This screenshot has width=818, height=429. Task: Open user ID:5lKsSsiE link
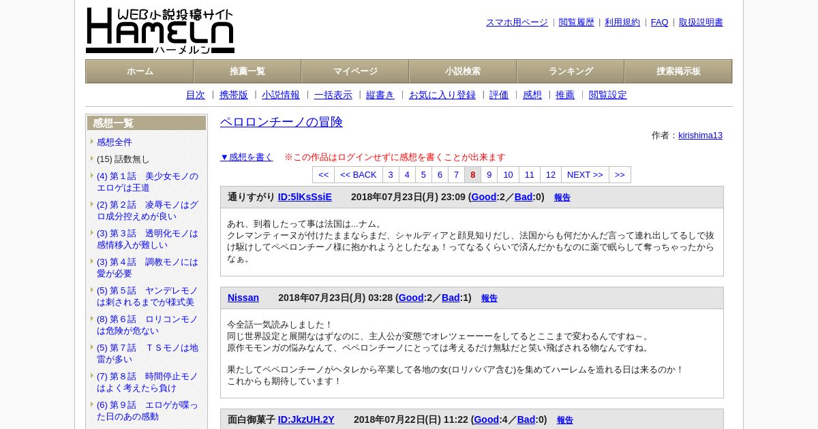305,197
